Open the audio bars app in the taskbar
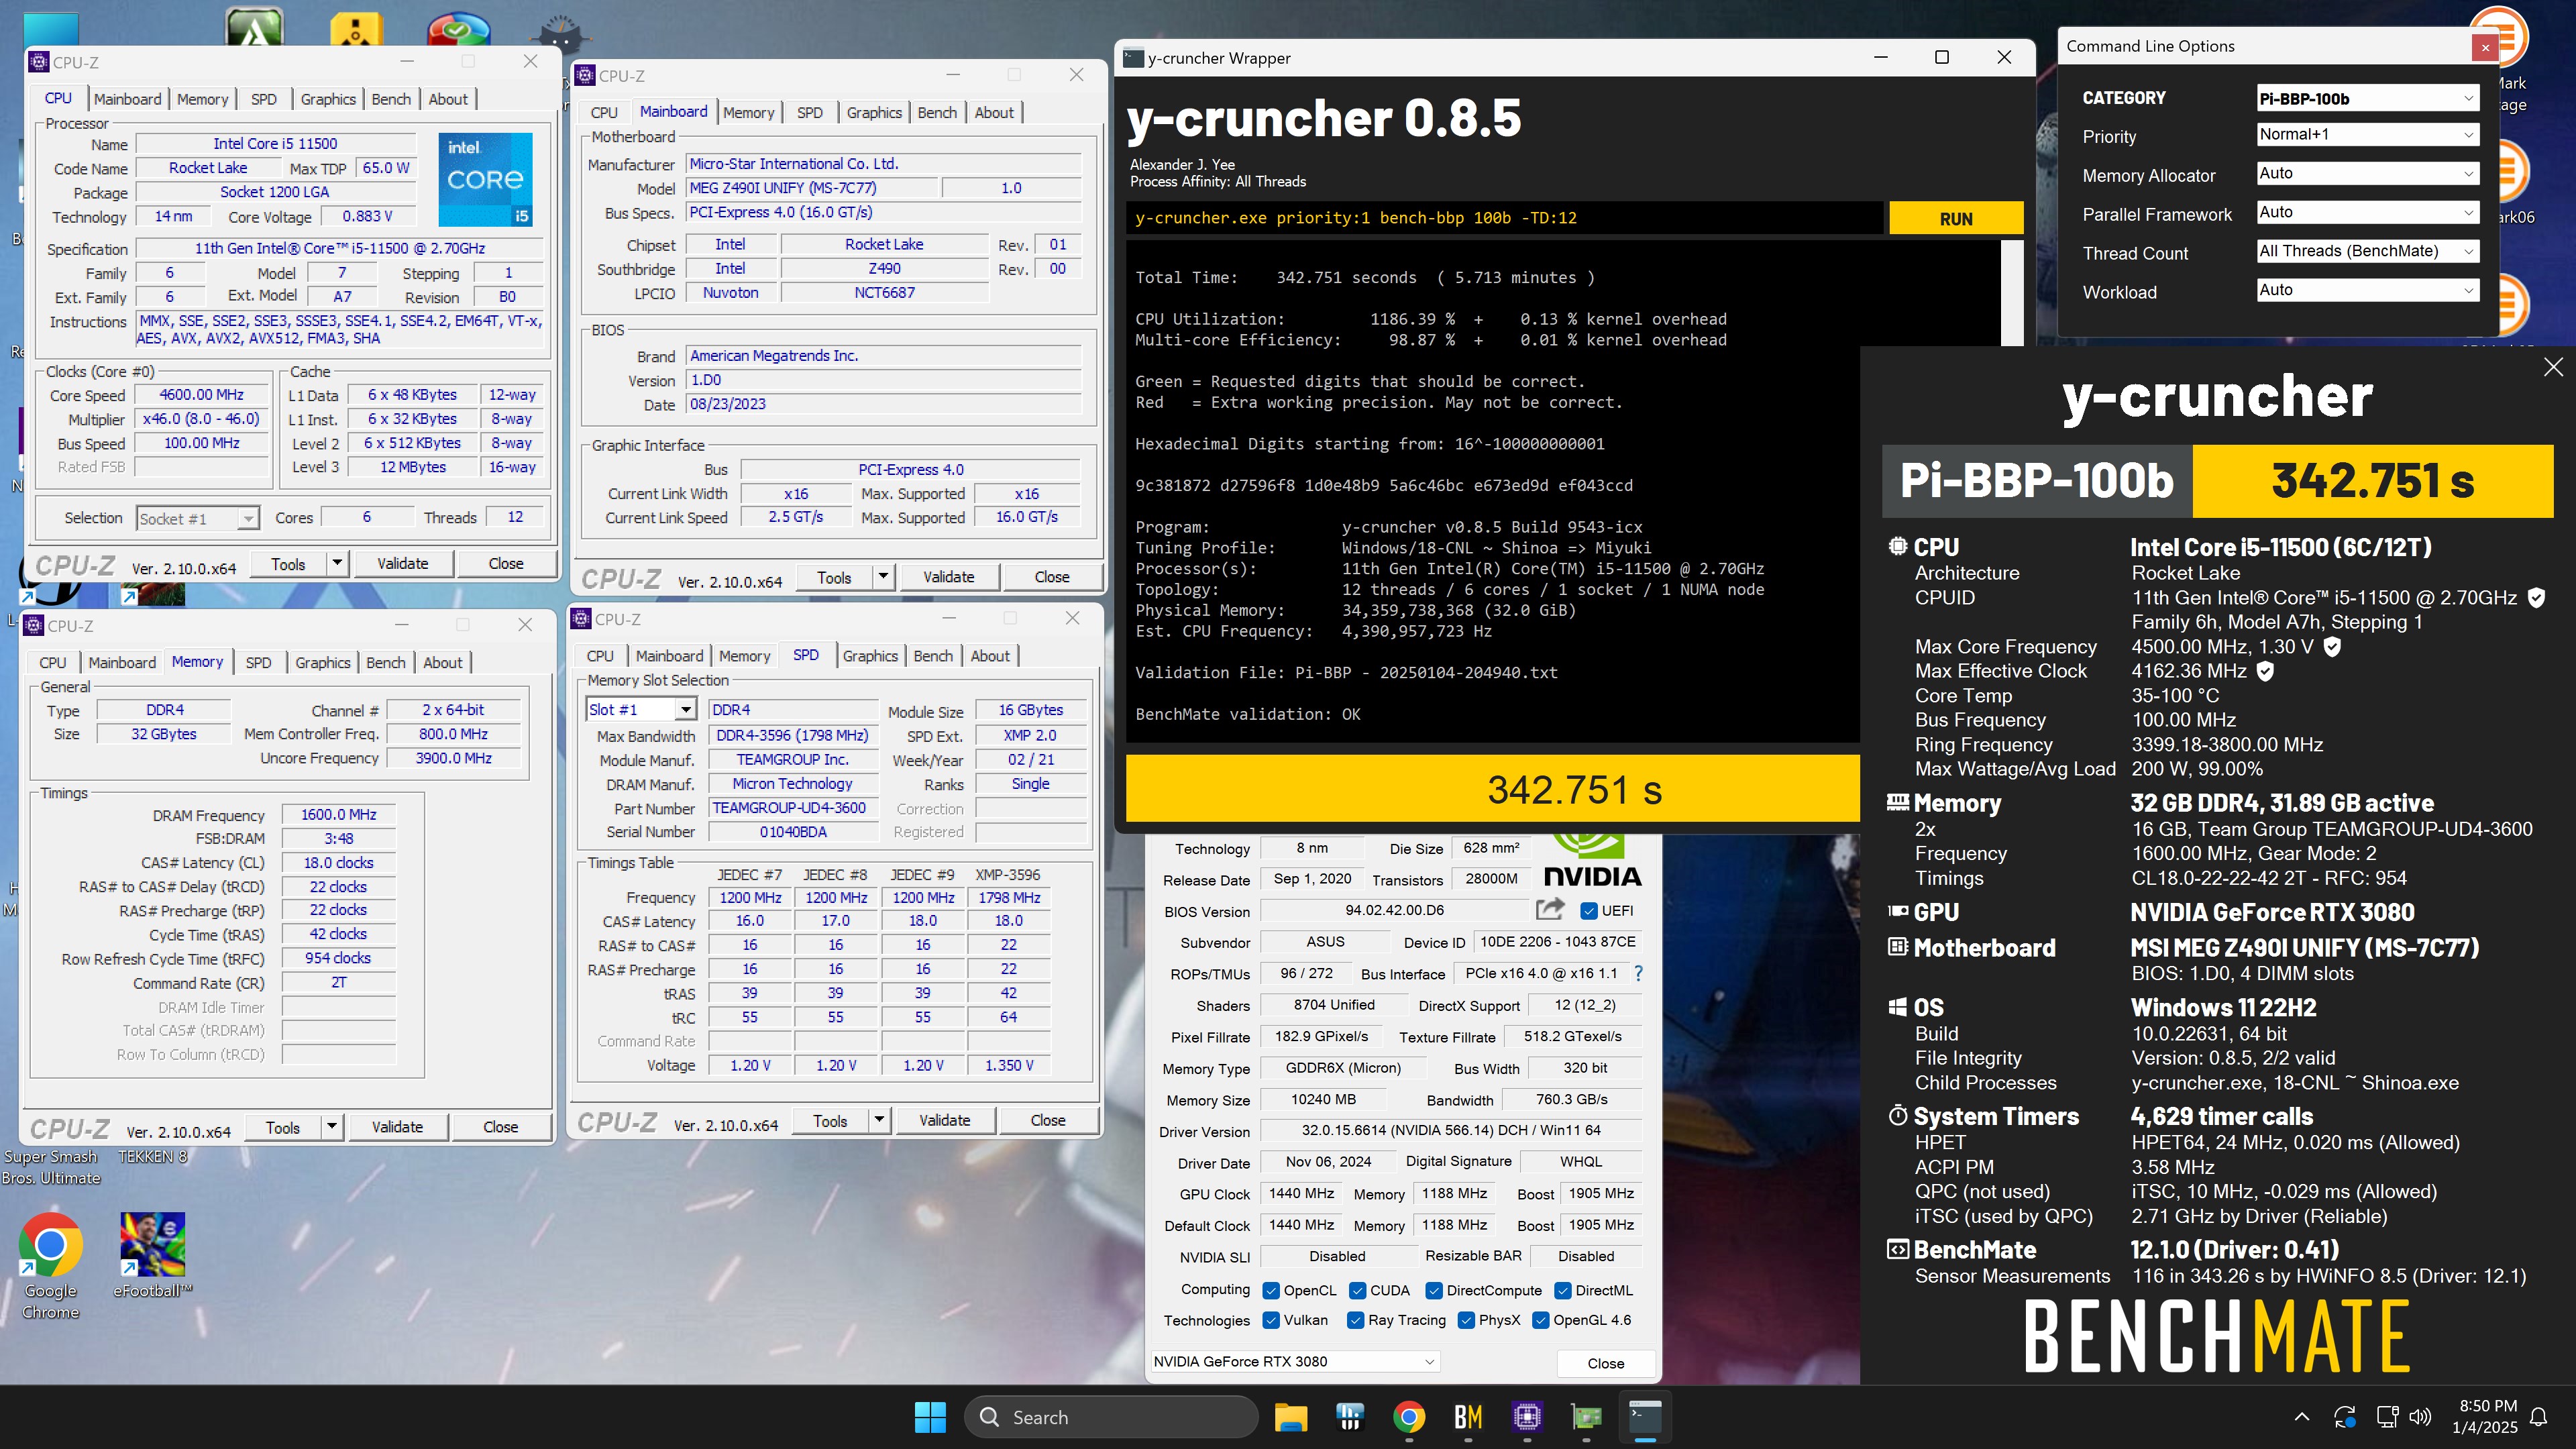This screenshot has width=2576, height=1449. (x=1350, y=1417)
